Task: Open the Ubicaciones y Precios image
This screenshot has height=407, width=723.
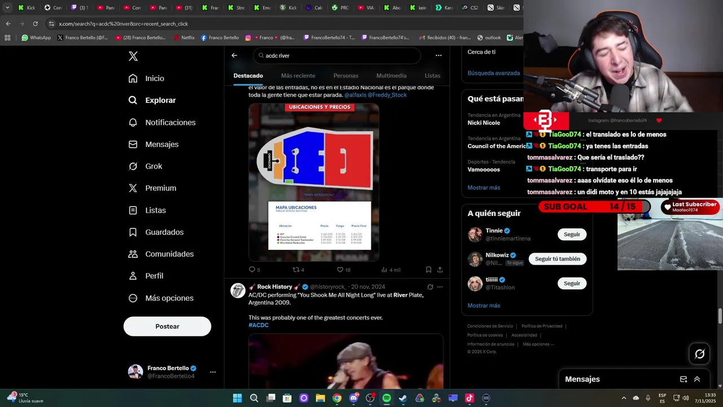Action: tap(313, 182)
